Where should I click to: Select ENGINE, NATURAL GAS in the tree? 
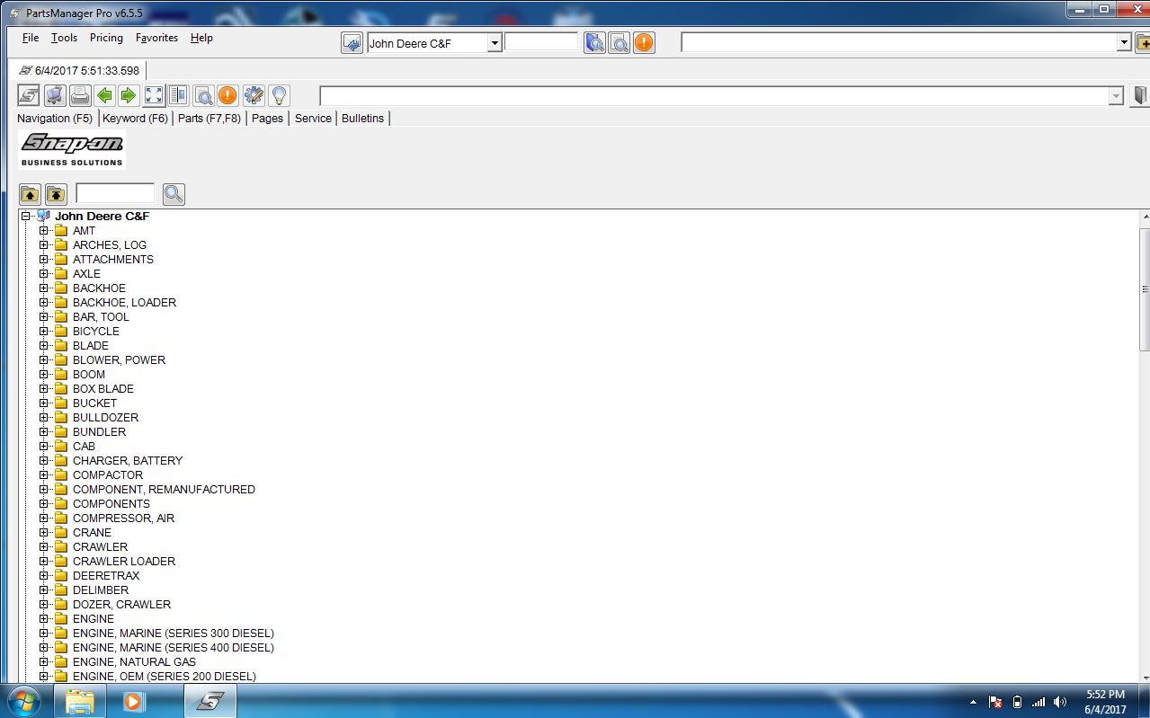tap(134, 662)
